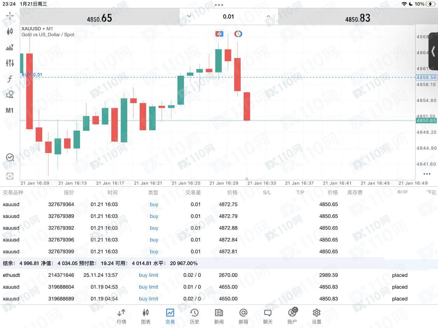
Task: Open the candlestick chart type selector
Action: tap(10, 31)
